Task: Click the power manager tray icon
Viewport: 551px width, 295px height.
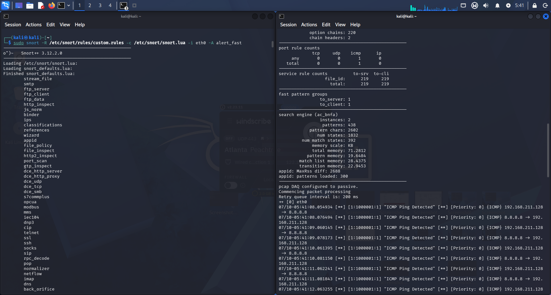Action: tap(508, 5)
